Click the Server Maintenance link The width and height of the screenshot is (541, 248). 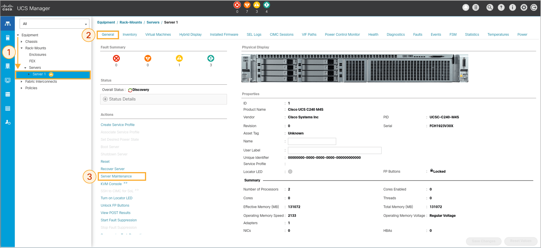(116, 176)
